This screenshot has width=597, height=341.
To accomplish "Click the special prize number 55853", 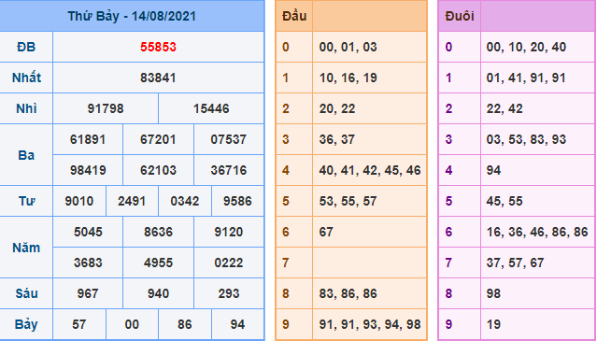I will click(158, 48).
